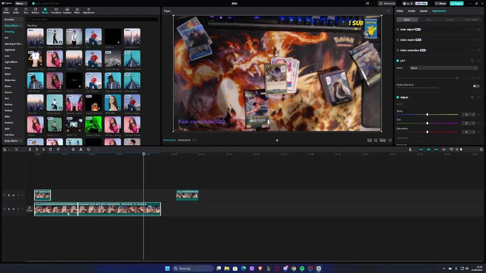This screenshot has height=273, width=486.
Task: Download the Fade In effect
Action: [x=118, y=42]
